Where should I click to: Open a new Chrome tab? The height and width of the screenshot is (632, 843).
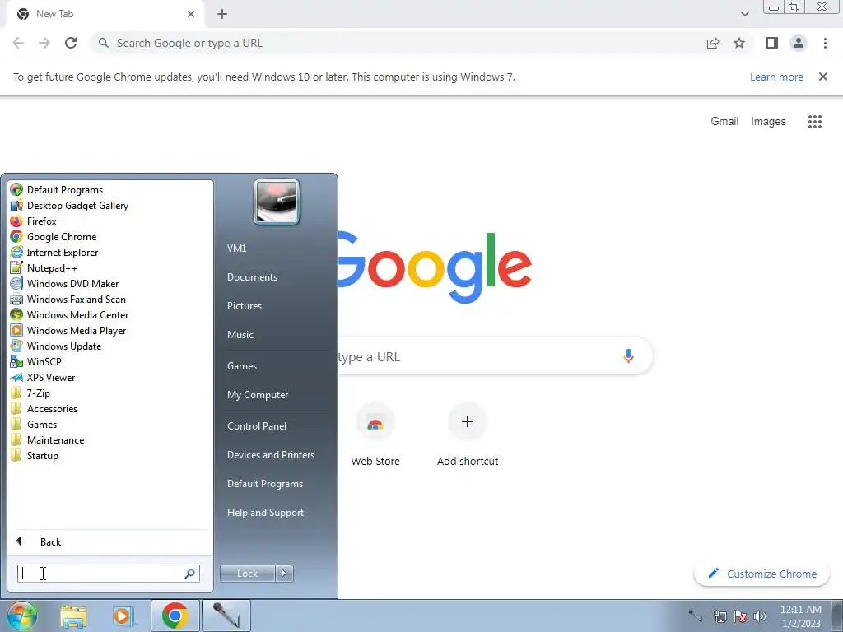coord(222,14)
